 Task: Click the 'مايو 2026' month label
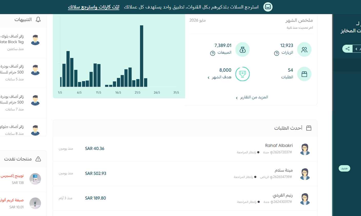197,20
